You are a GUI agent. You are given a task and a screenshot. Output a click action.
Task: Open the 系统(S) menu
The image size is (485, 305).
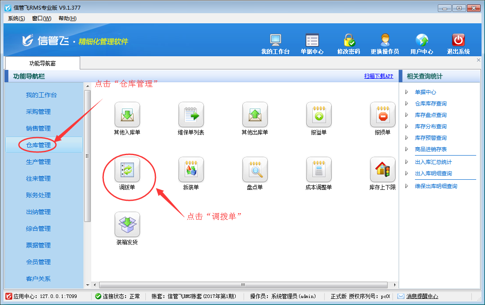click(x=16, y=18)
